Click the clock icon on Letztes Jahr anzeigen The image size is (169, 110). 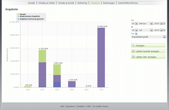click(133, 57)
